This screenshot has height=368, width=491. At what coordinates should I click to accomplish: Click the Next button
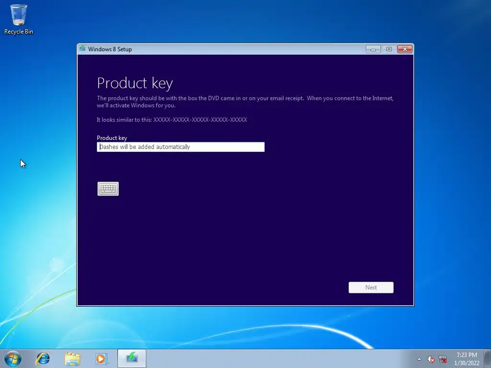(x=371, y=287)
